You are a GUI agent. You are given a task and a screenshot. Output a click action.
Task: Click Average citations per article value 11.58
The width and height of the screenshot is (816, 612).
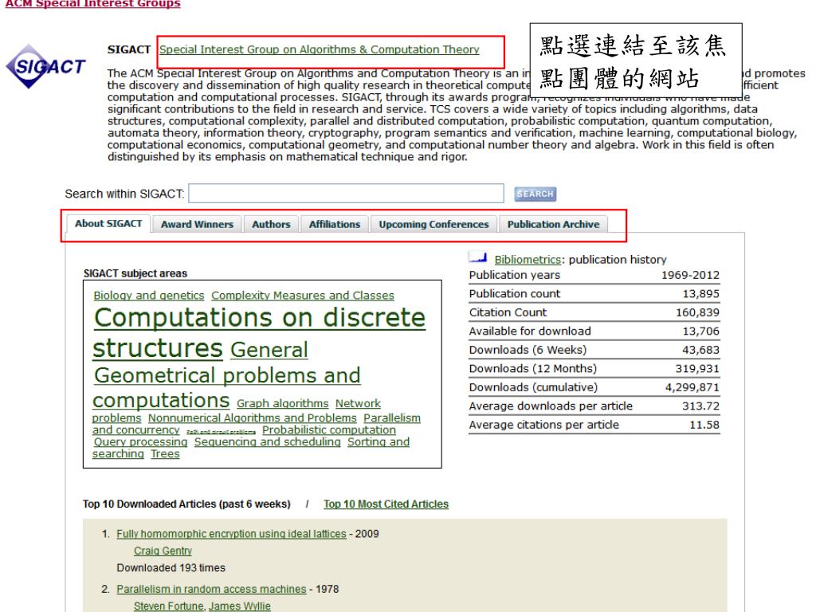704,425
